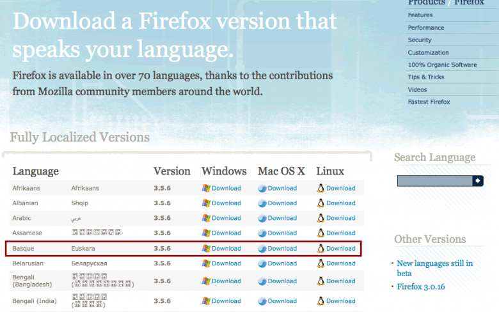This screenshot has height=312, width=499.
Task: Click the Assamese language name
Action: (27, 233)
